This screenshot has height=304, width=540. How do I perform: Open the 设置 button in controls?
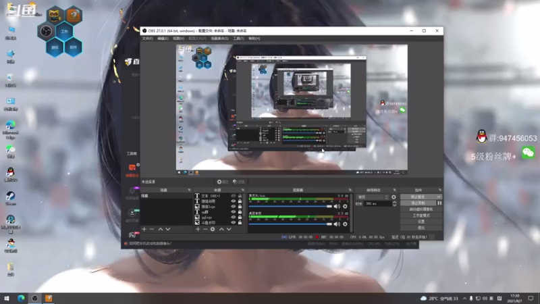(x=421, y=222)
